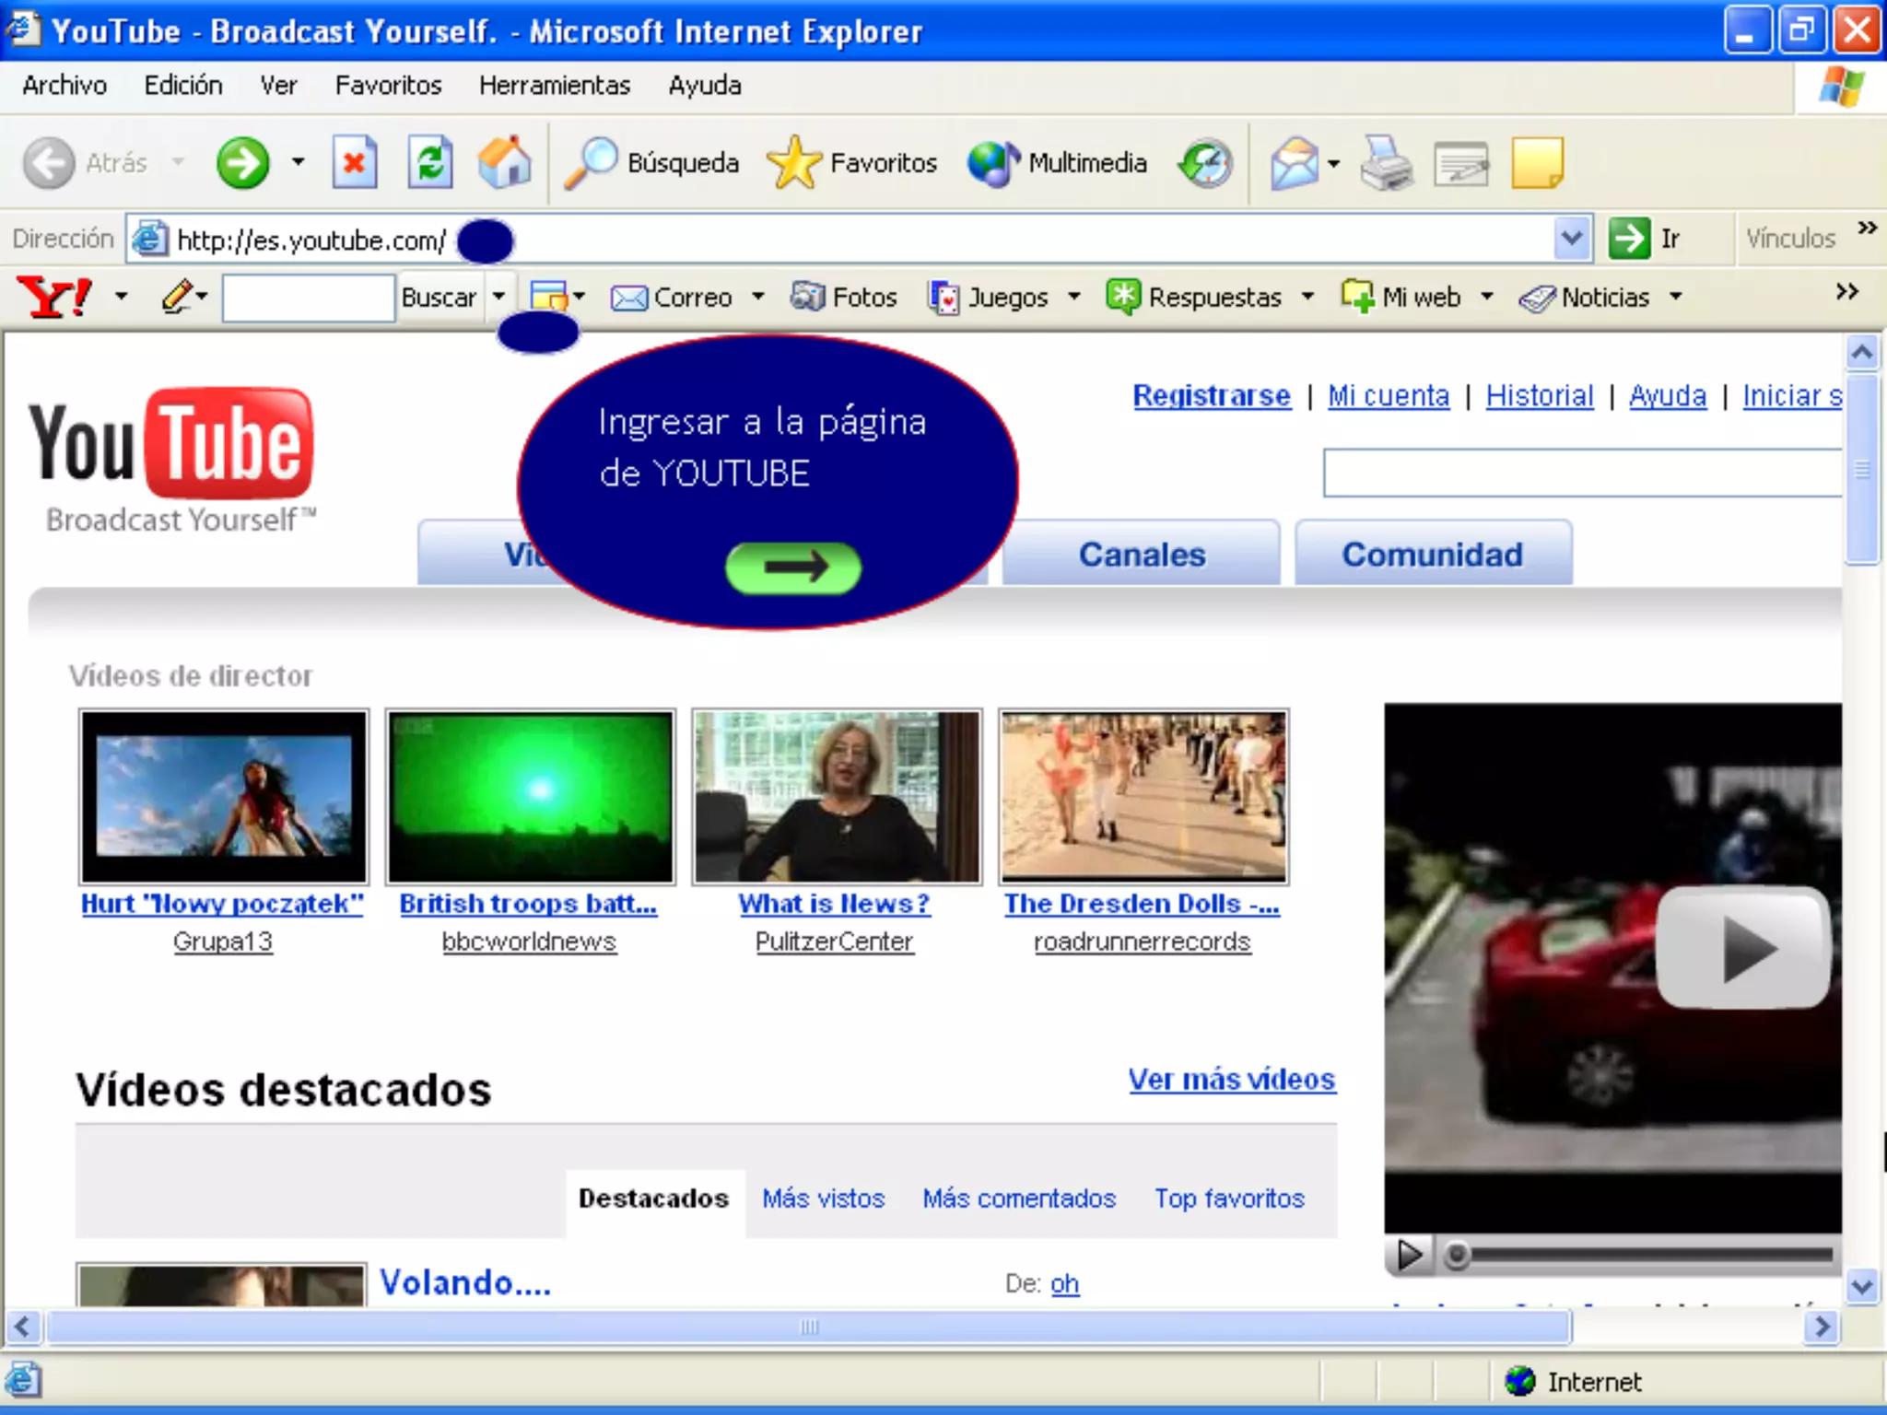
Task: Expand the address bar dropdown
Action: point(1572,239)
